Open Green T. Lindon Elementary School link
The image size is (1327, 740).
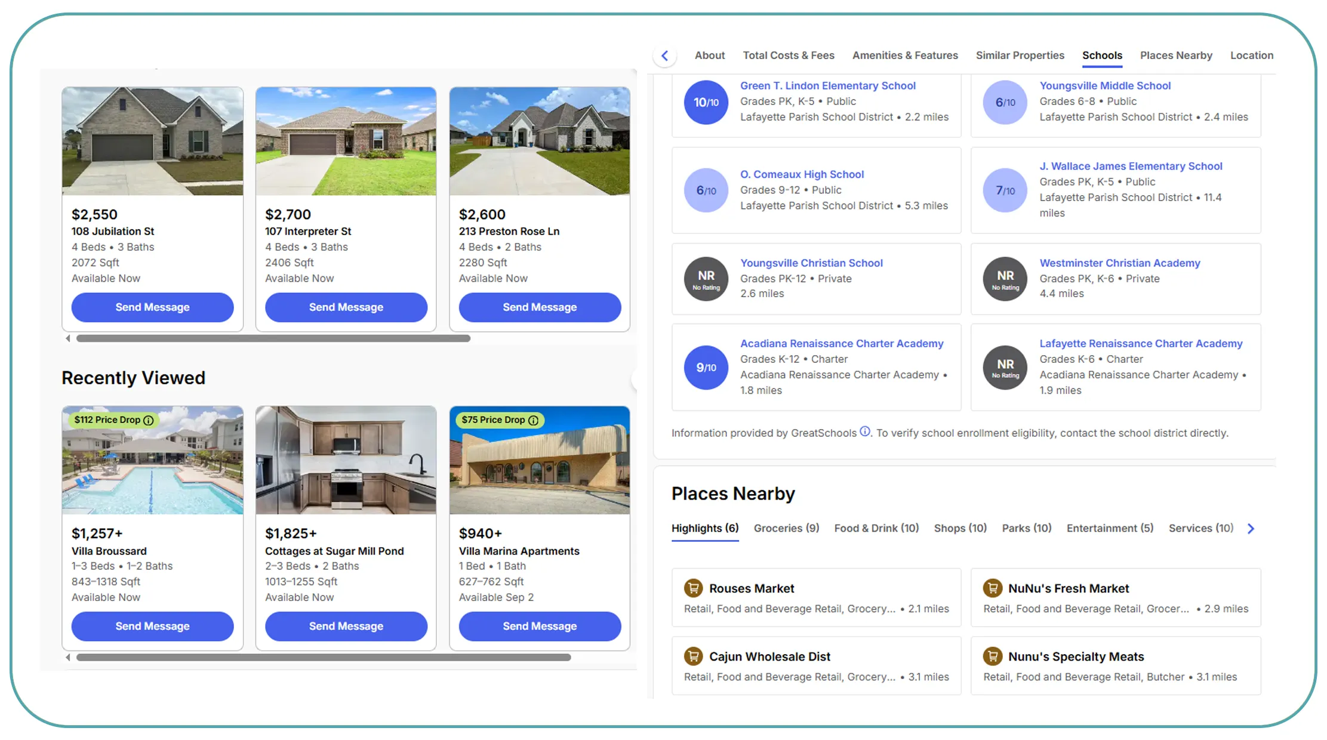[828, 85]
